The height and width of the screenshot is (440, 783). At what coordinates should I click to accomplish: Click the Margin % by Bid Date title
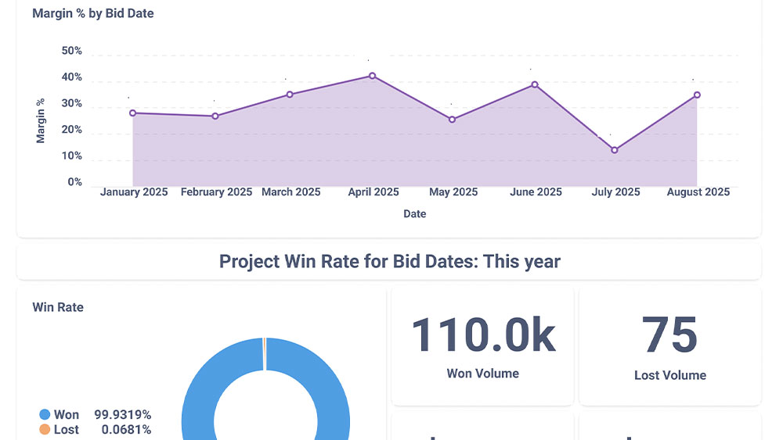click(92, 13)
